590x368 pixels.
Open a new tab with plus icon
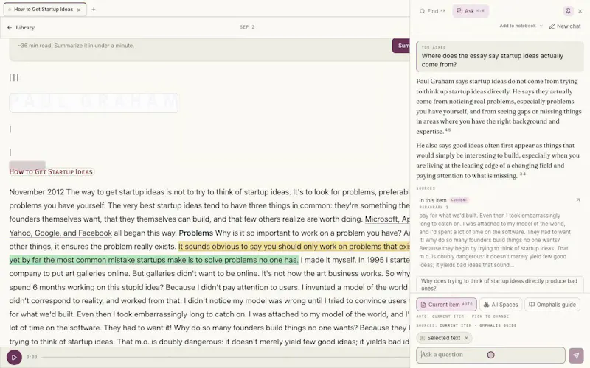(x=94, y=10)
